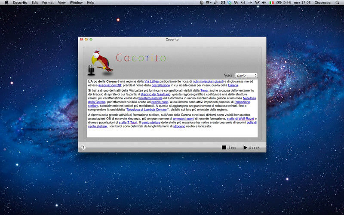
Task: Follow the emisfero australe link
Action: pos(150,98)
